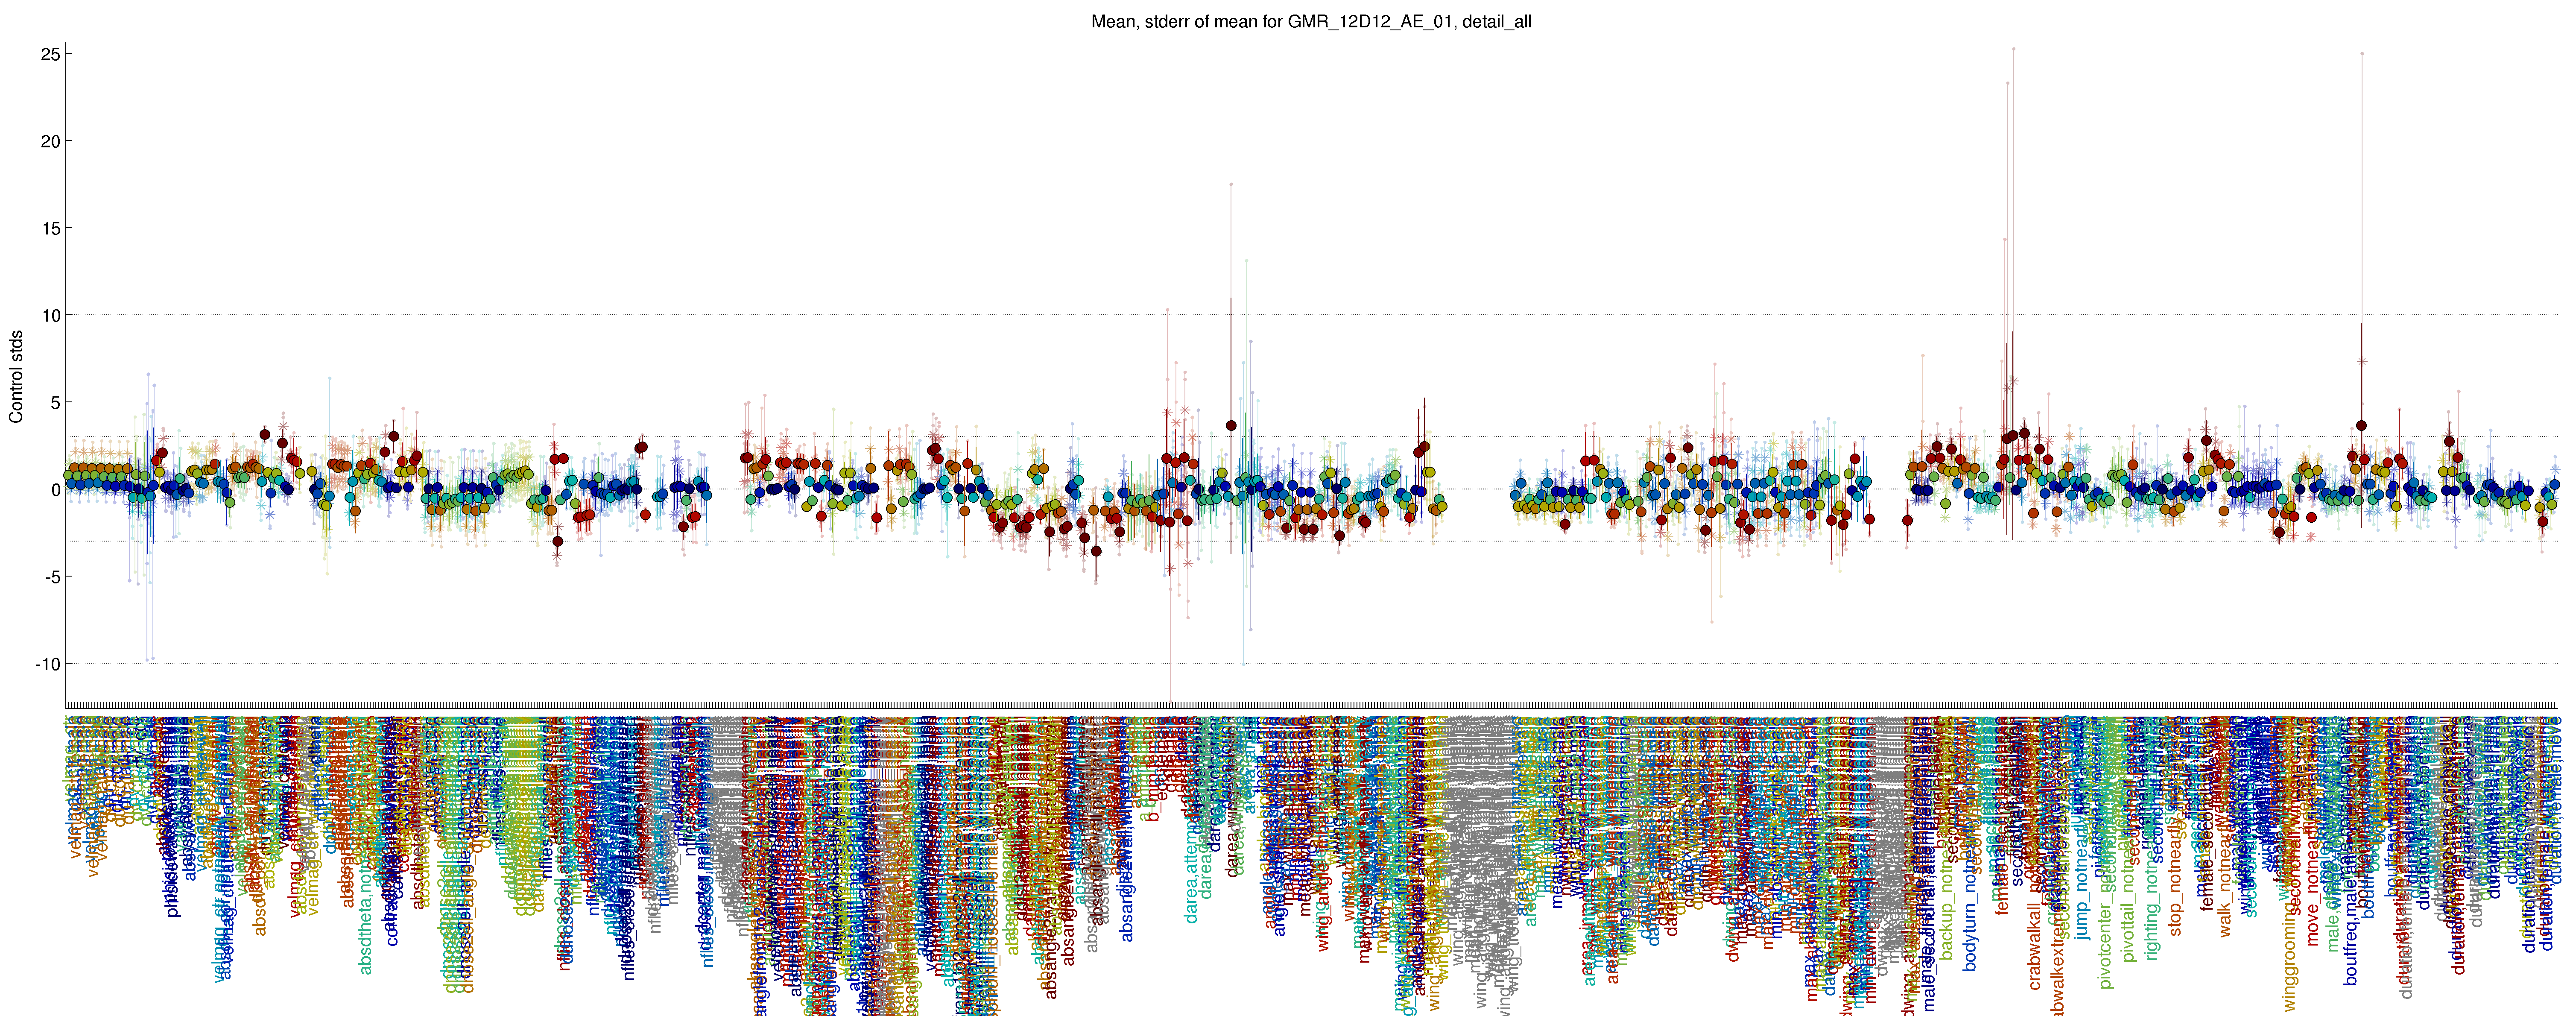Screen dimensions: 2576x1016
Task: Click the y-axis tick label 10
Action: coord(50,315)
